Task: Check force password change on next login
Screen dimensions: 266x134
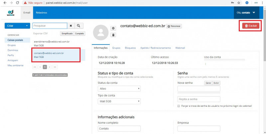Action: 179,106
